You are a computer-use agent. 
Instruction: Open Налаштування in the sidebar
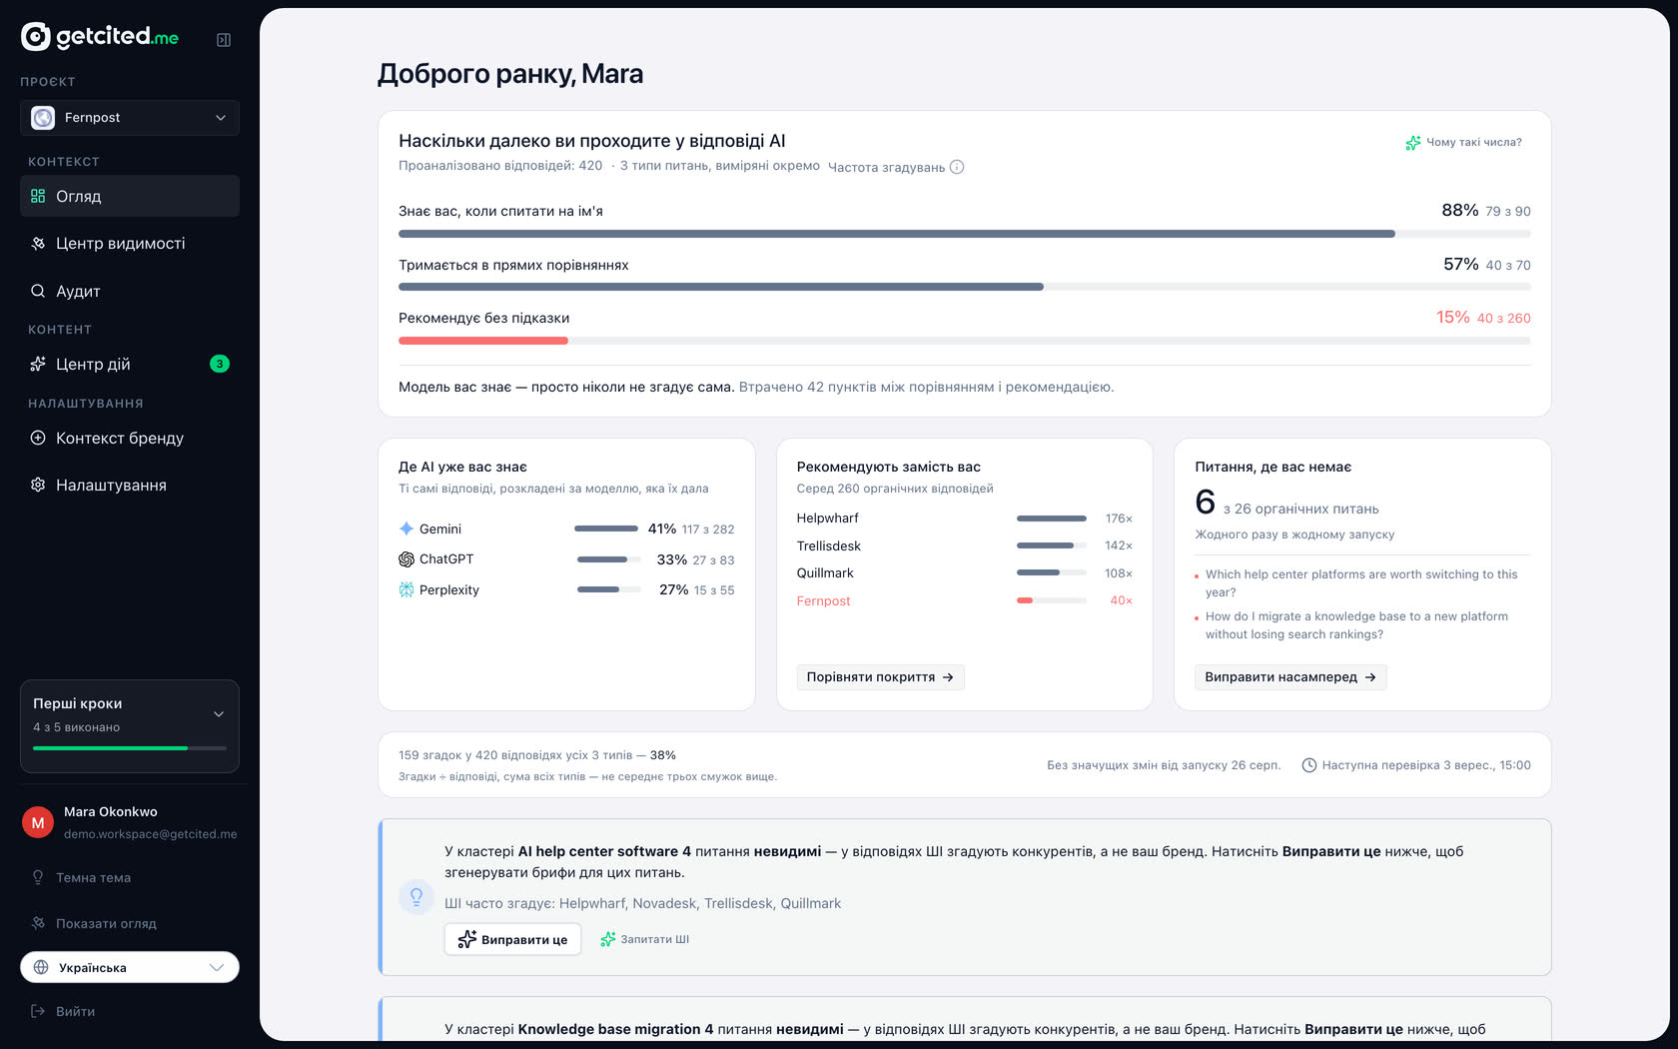tap(130, 485)
